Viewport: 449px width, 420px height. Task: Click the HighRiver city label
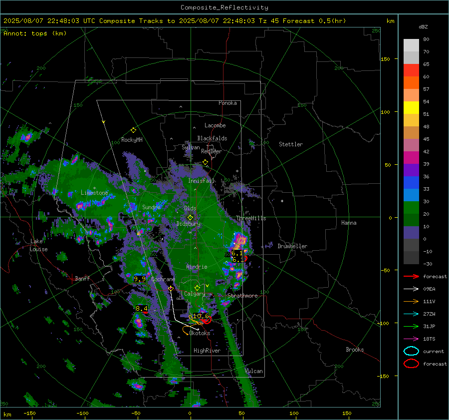(x=207, y=351)
